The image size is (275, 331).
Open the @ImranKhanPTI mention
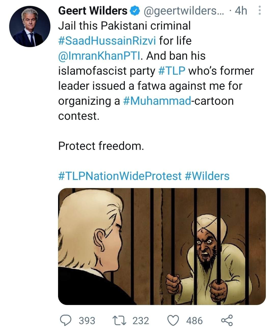99,56
